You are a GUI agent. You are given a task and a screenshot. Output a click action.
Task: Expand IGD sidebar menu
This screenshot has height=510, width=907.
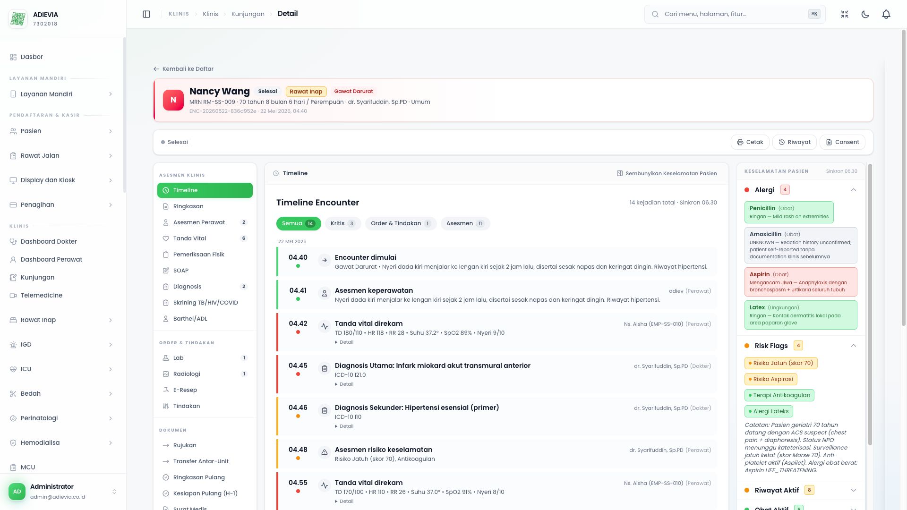tap(62, 344)
